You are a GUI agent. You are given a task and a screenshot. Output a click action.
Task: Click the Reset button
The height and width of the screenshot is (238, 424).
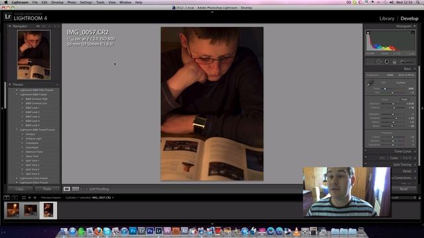pyautogui.click(x=403, y=189)
